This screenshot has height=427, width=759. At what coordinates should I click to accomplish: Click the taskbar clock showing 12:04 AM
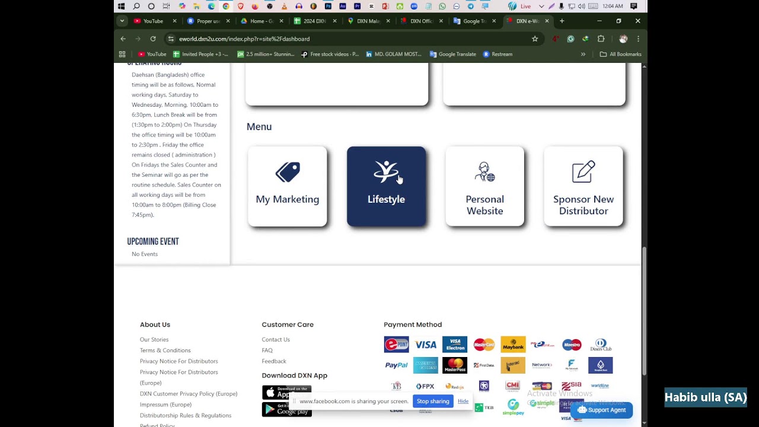[x=613, y=6]
